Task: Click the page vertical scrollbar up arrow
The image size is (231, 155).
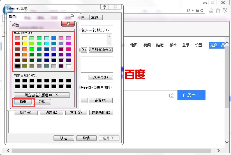Action: pyautogui.click(x=227, y=43)
